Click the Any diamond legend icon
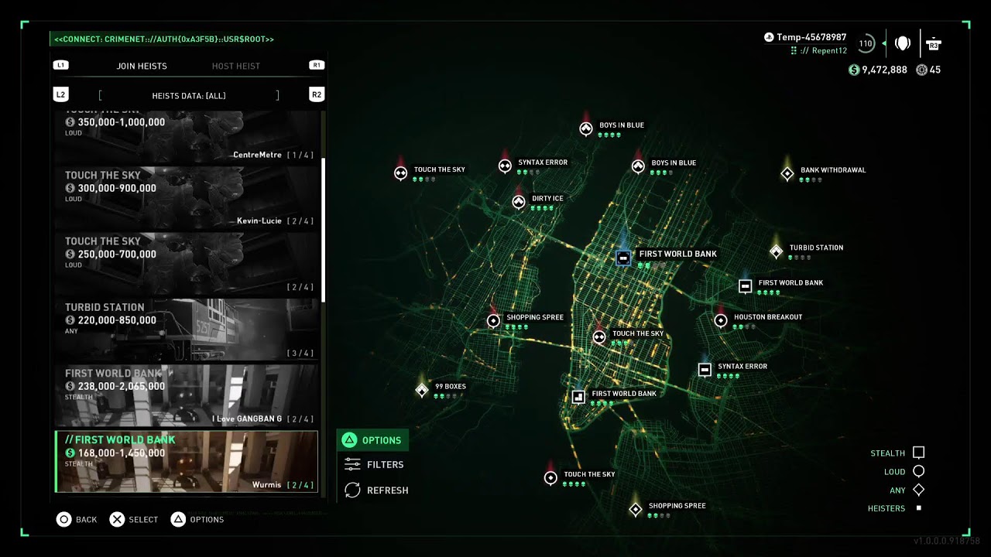 tap(919, 490)
